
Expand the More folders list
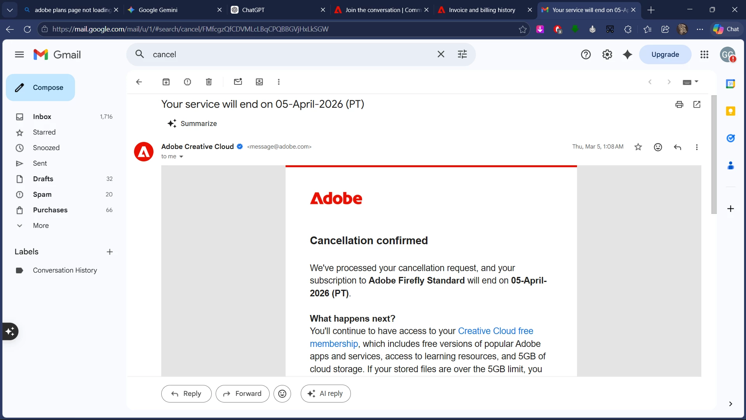[41, 226]
